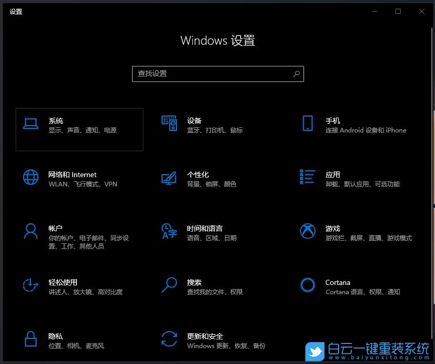The height and width of the screenshot is (364, 435).
Task: Click the search magnifier in the search box
Action: pyautogui.click(x=296, y=74)
